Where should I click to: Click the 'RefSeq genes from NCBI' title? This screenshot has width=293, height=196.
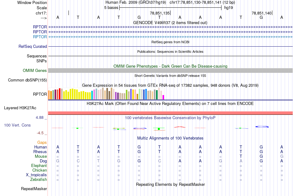coord(170,42)
